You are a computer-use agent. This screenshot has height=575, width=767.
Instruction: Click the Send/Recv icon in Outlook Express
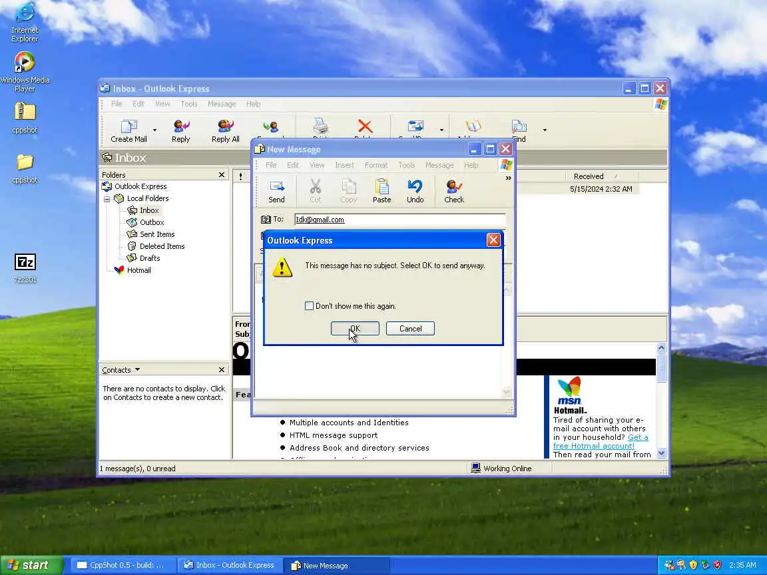pyautogui.click(x=415, y=127)
